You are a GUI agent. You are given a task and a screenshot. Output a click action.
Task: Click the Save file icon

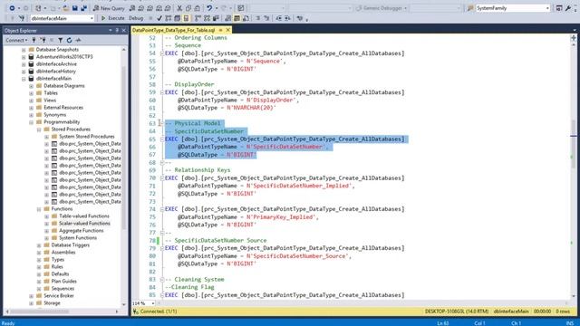pos(75,8)
